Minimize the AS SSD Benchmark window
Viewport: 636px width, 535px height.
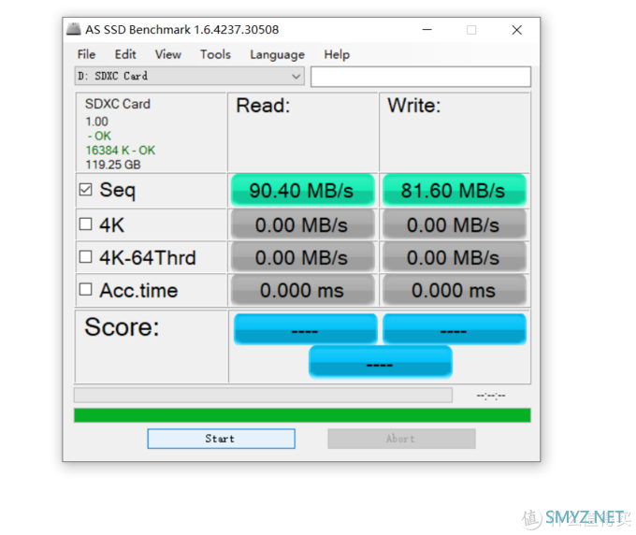point(426,30)
